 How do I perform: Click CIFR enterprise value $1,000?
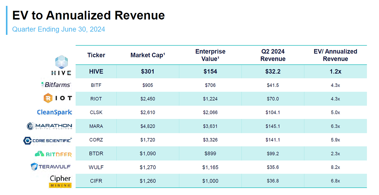[210, 181]
